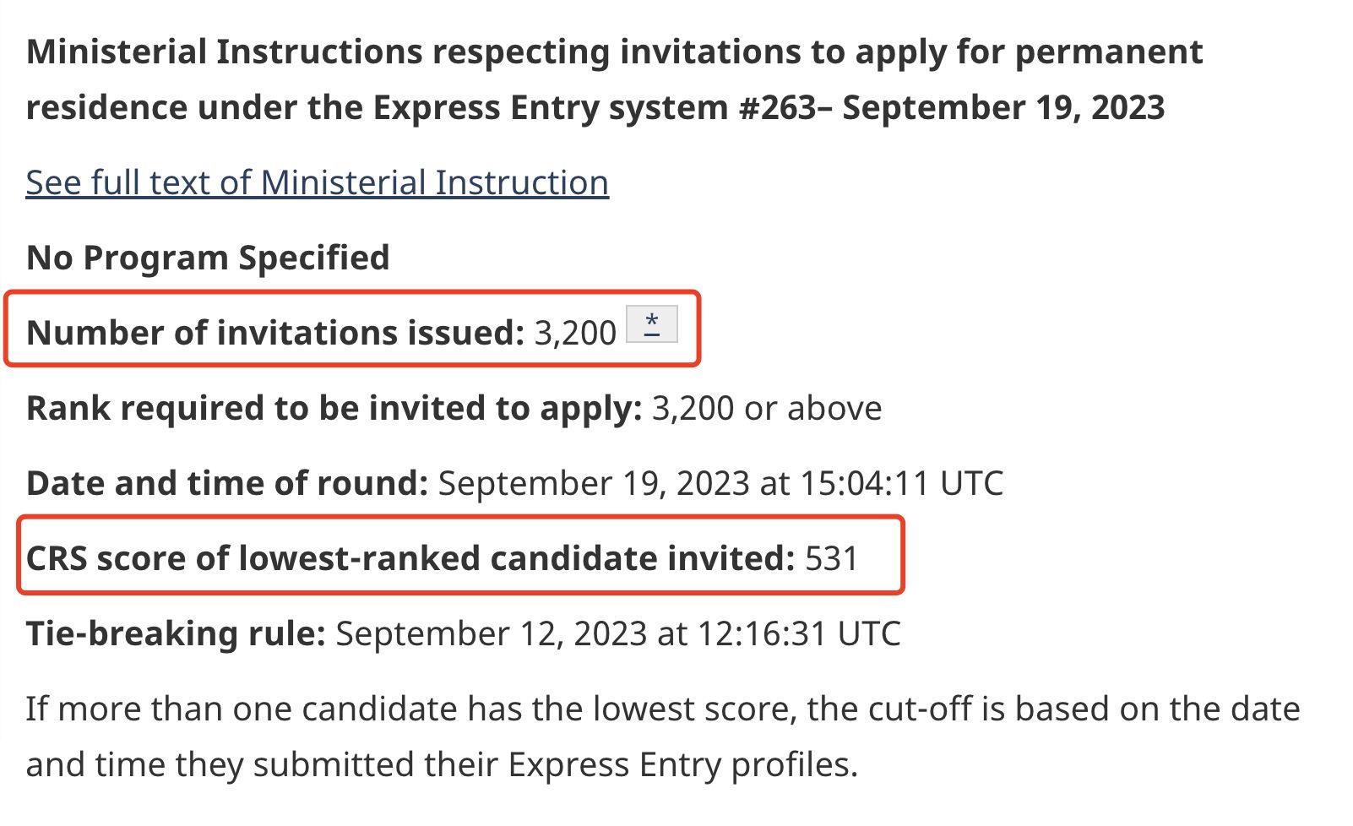
Task: Click the CRS score value 531
Action: coord(832,558)
